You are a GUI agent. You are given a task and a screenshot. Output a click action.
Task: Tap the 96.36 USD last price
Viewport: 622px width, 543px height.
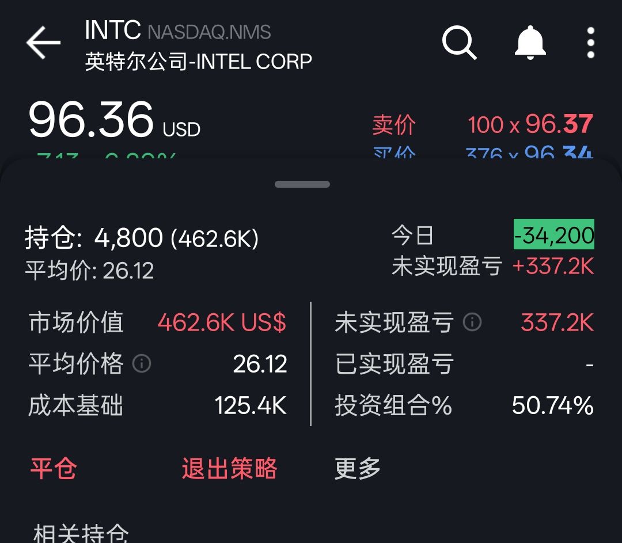click(x=114, y=119)
